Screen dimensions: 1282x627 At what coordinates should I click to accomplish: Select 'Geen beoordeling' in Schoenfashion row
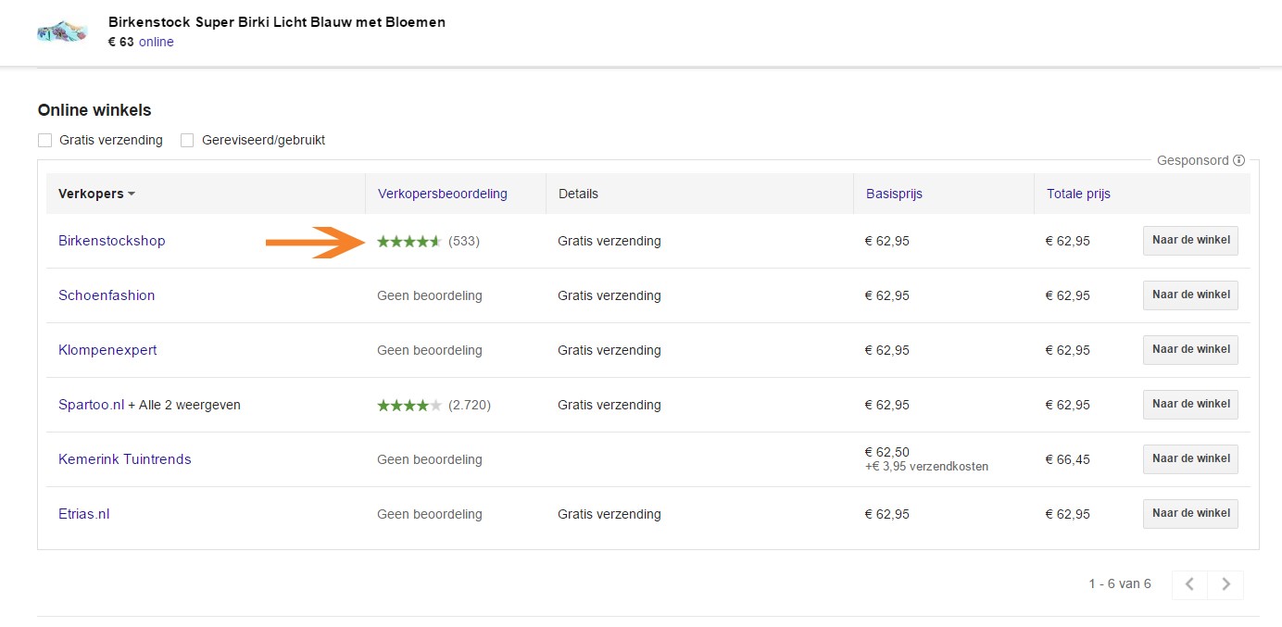click(x=430, y=295)
